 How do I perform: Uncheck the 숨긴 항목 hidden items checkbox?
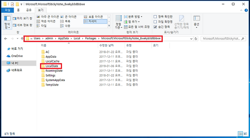point(162,27)
